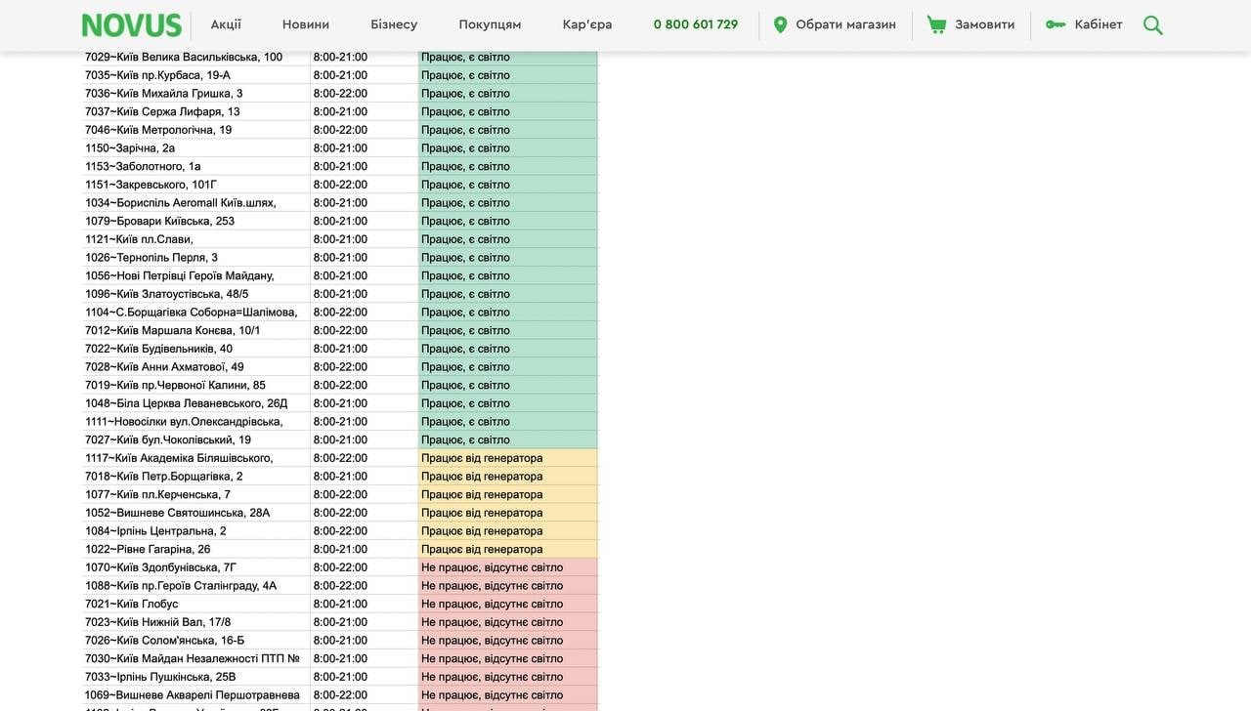Click the NOVUS logo

[x=131, y=24]
